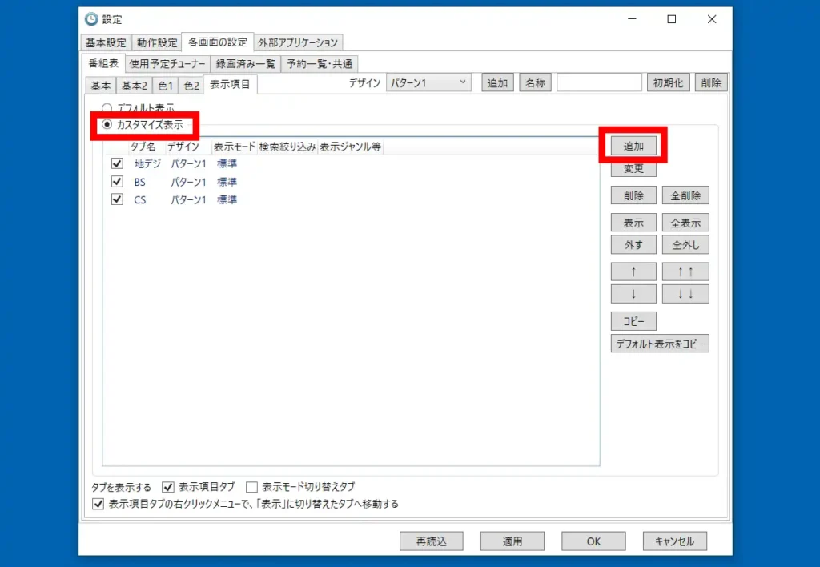Click the タブ名 column header
Screen dimensions: 820x567
pos(147,147)
